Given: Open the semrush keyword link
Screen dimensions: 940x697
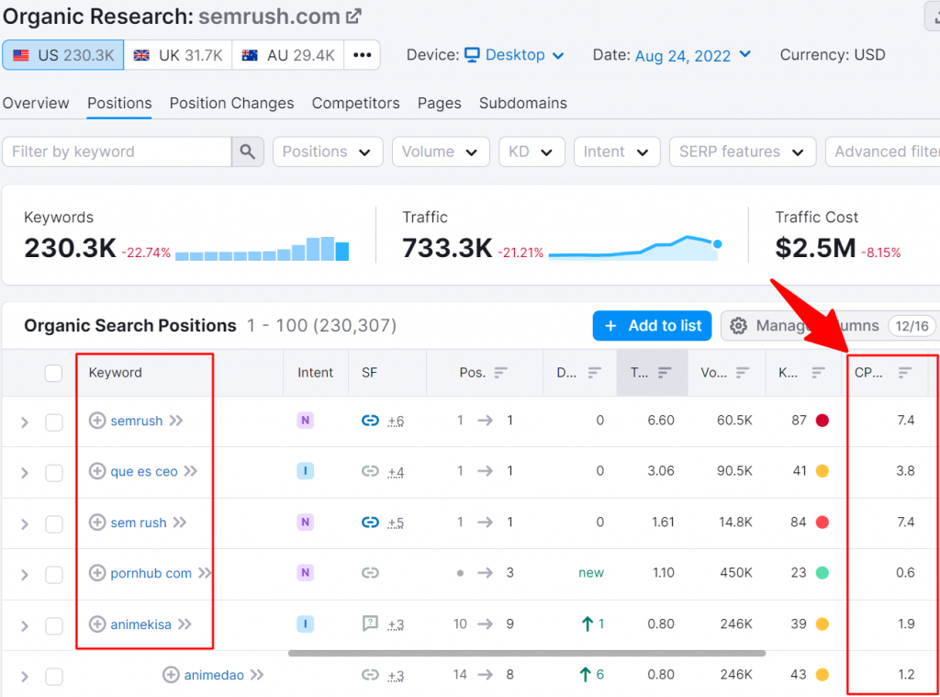Looking at the screenshot, I should (137, 422).
